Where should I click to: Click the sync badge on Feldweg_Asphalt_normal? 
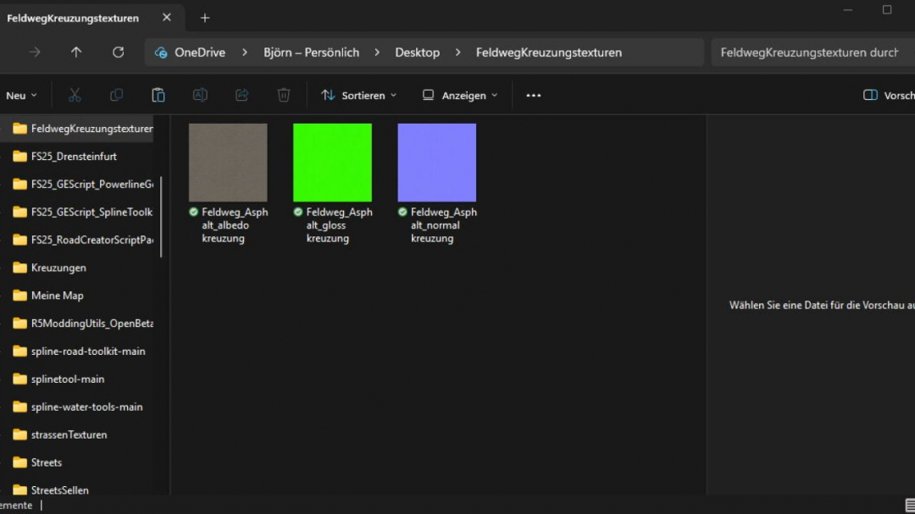(402, 212)
